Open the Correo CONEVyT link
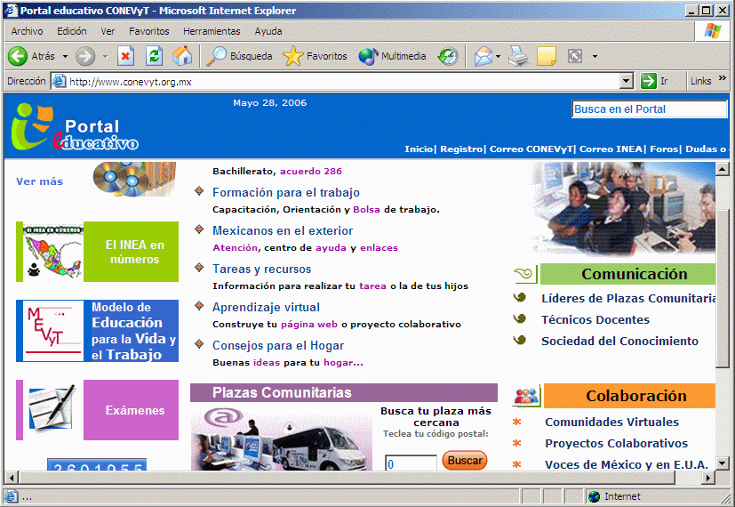 tap(531, 149)
